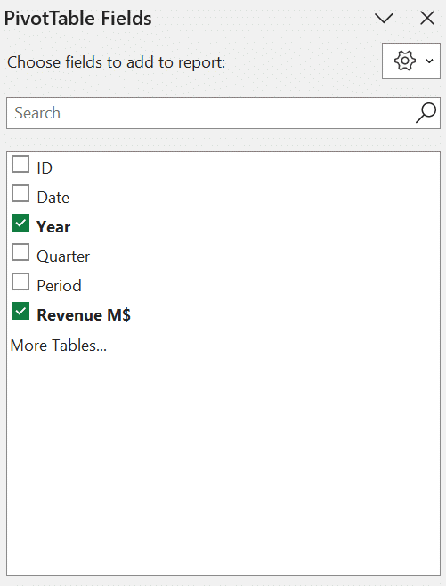Uncheck the Year field checkbox
The image size is (446, 586).
(x=20, y=224)
